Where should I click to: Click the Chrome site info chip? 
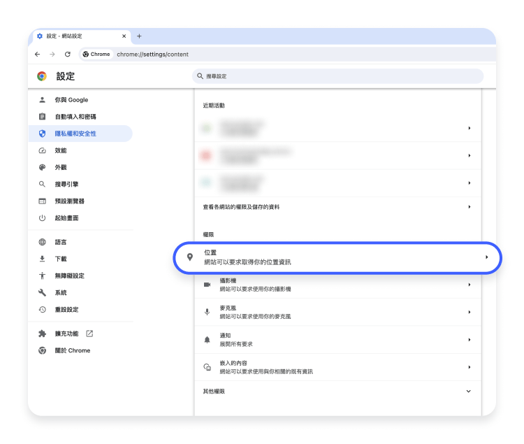pos(96,54)
